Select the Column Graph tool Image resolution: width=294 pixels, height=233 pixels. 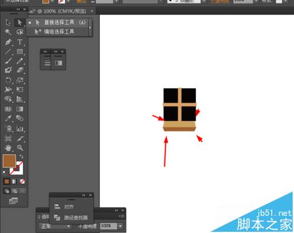coord(19,129)
